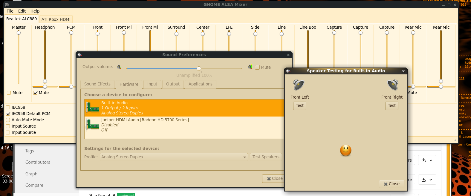Select the Juniper HDMI Audio card icon
The image size is (471, 196).
pyautogui.click(x=93, y=125)
